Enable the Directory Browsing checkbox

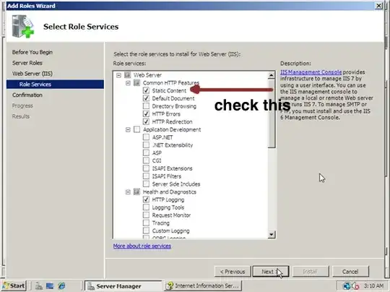click(146, 106)
